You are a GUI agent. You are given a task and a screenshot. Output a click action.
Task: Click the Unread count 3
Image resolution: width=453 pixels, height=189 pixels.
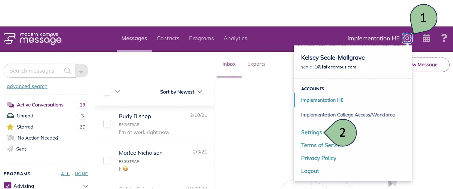click(x=82, y=116)
